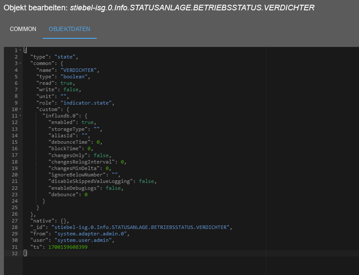Click line number 32 in the gutter
Image resolution: width=359 pixels, height=275 pixels.
(x=15, y=253)
